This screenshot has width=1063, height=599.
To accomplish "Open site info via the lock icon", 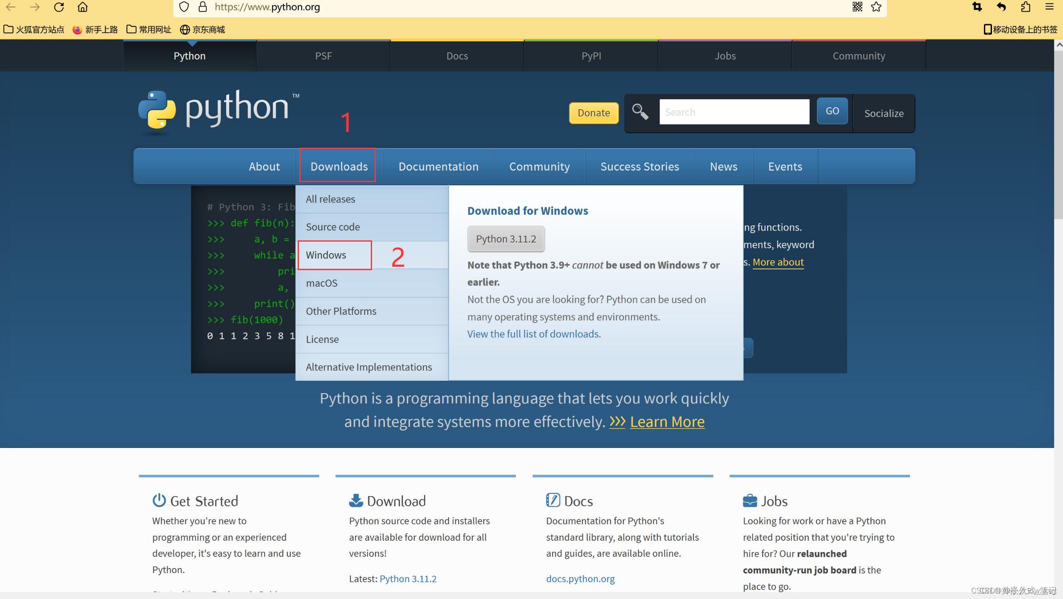I will click(x=202, y=7).
